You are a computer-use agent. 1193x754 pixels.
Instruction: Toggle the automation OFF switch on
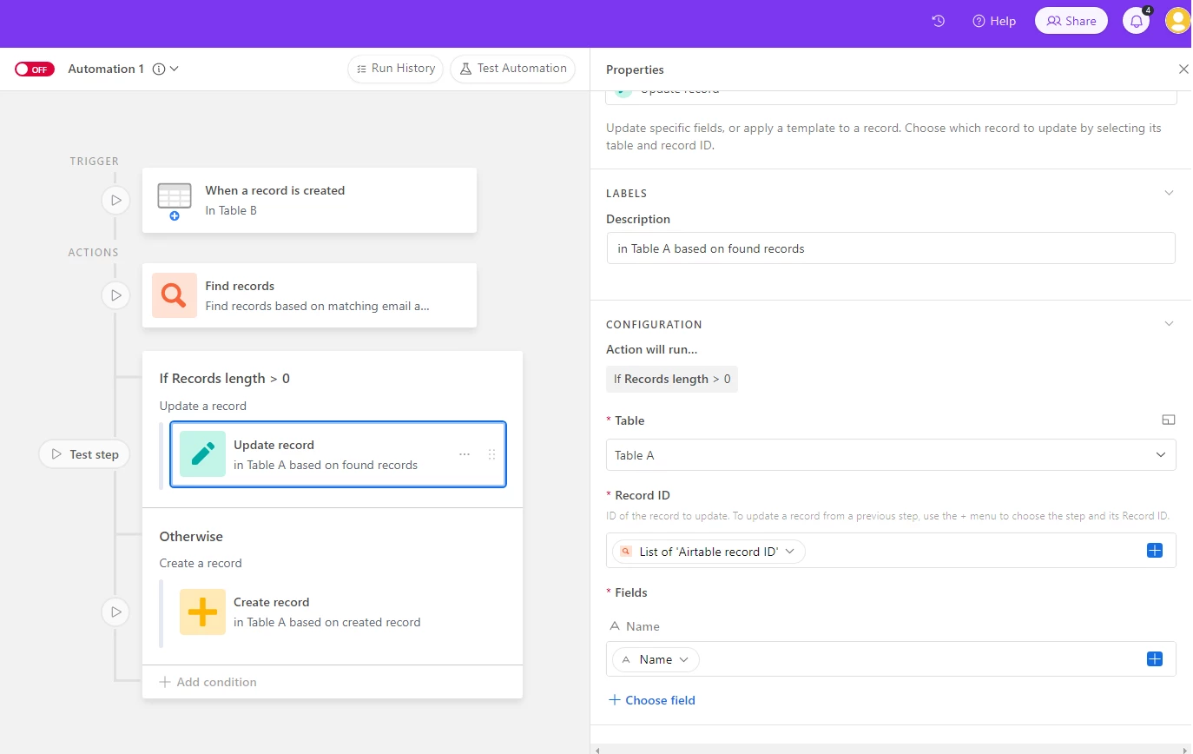point(35,69)
